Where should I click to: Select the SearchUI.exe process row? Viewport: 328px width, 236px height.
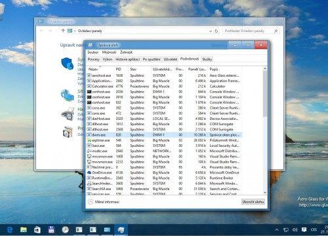164,189
